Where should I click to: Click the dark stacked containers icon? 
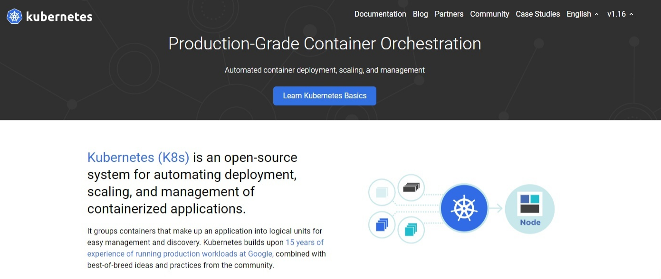411,188
